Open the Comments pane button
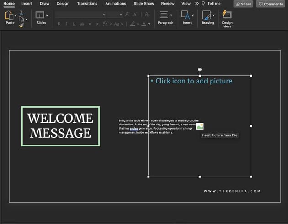 click(270, 4)
